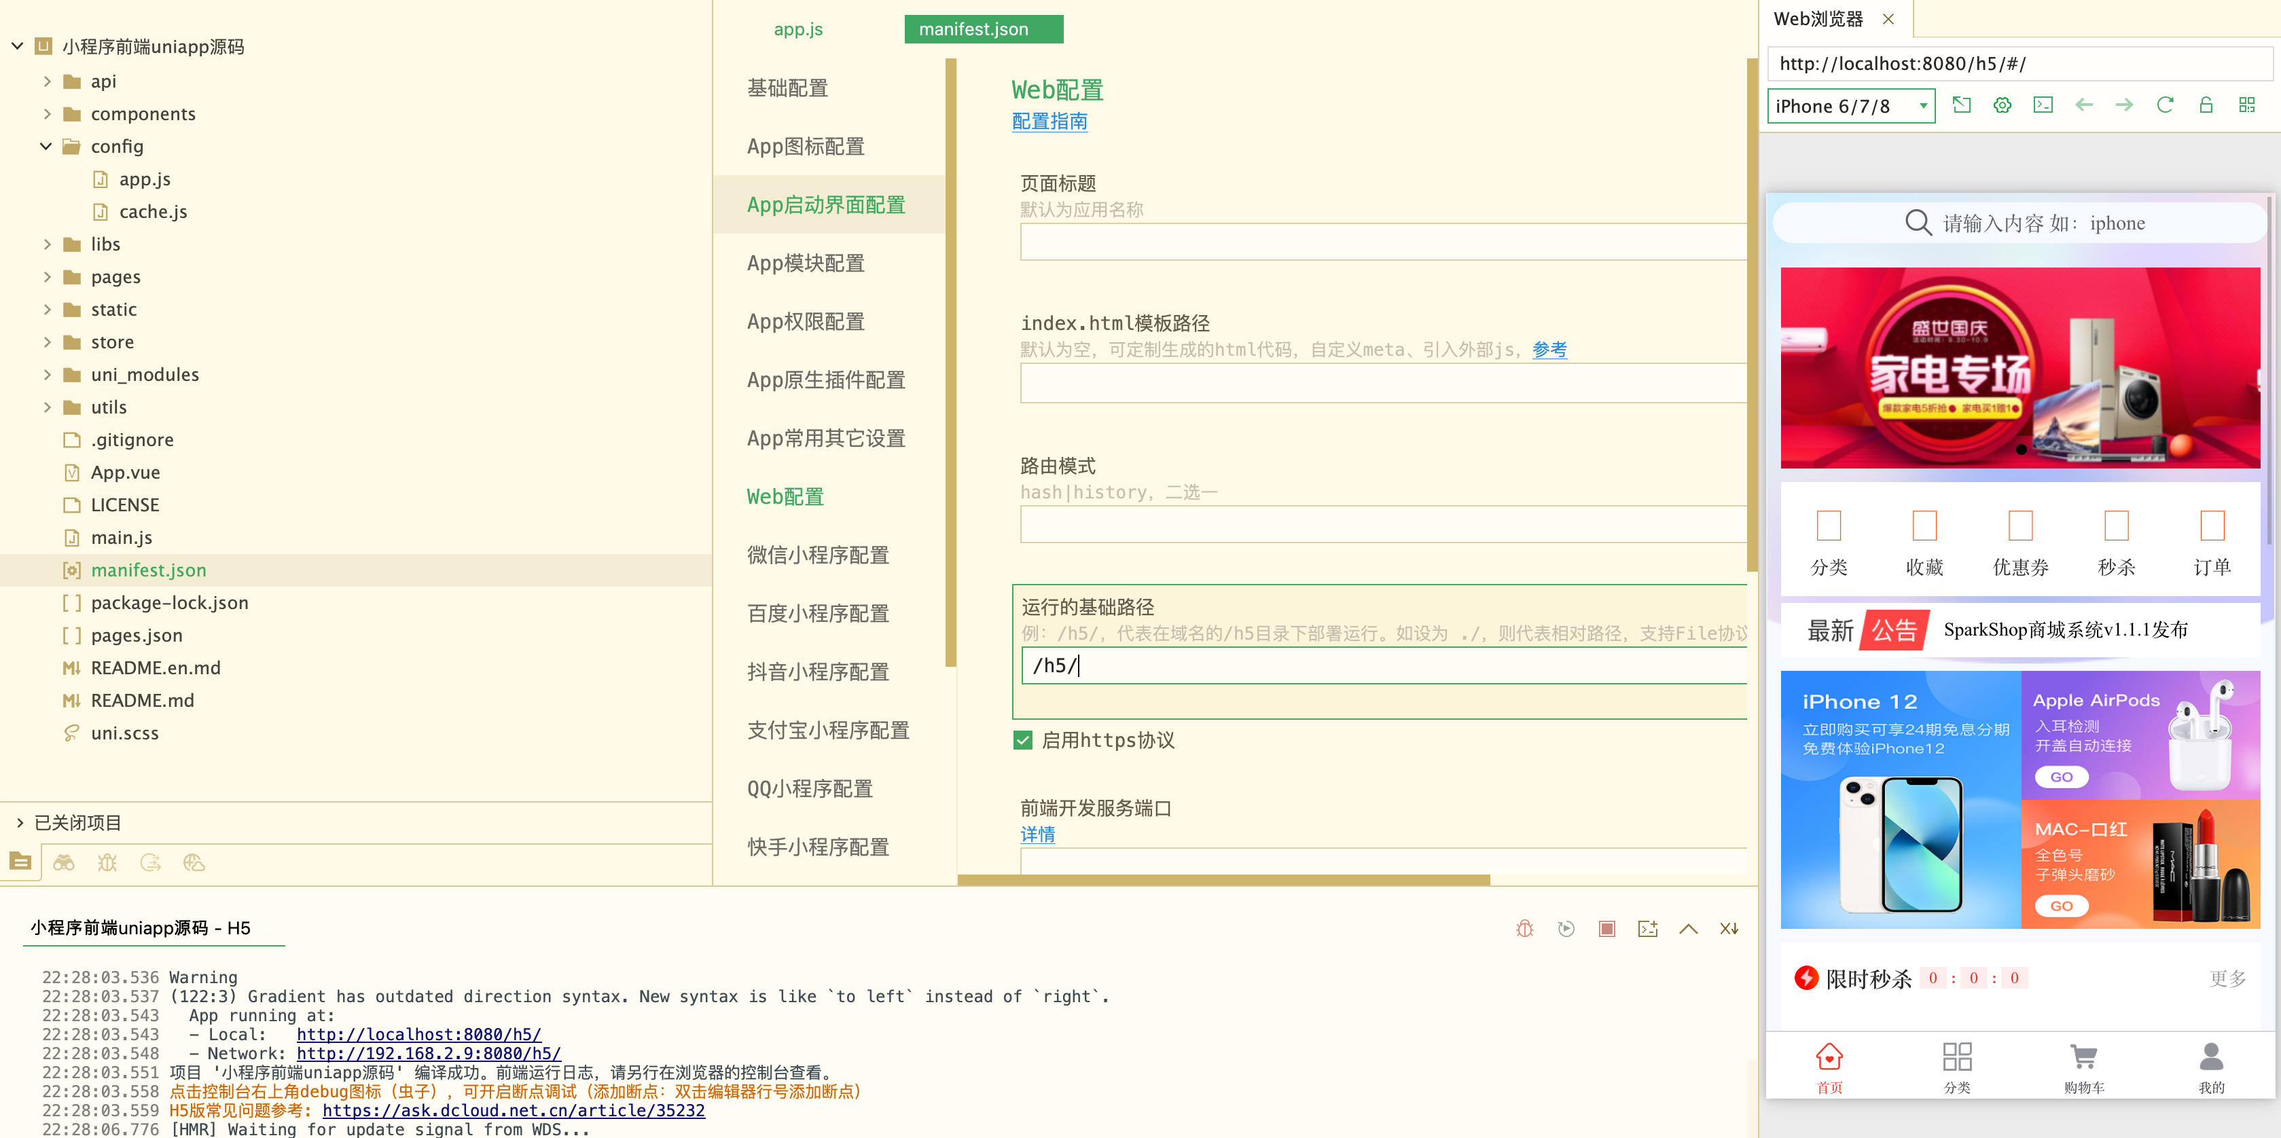Click the red debug bug icon in console
The height and width of the screenshot is (1138, 2281).
click(1524, 928)
